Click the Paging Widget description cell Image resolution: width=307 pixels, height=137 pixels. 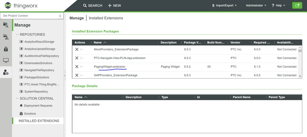point(170,67)
